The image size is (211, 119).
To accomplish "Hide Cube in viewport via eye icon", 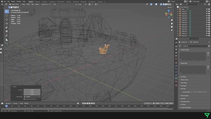I will tap(207, 9).
